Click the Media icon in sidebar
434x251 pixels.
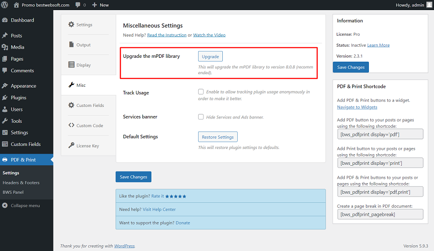(x=5, y=47)
